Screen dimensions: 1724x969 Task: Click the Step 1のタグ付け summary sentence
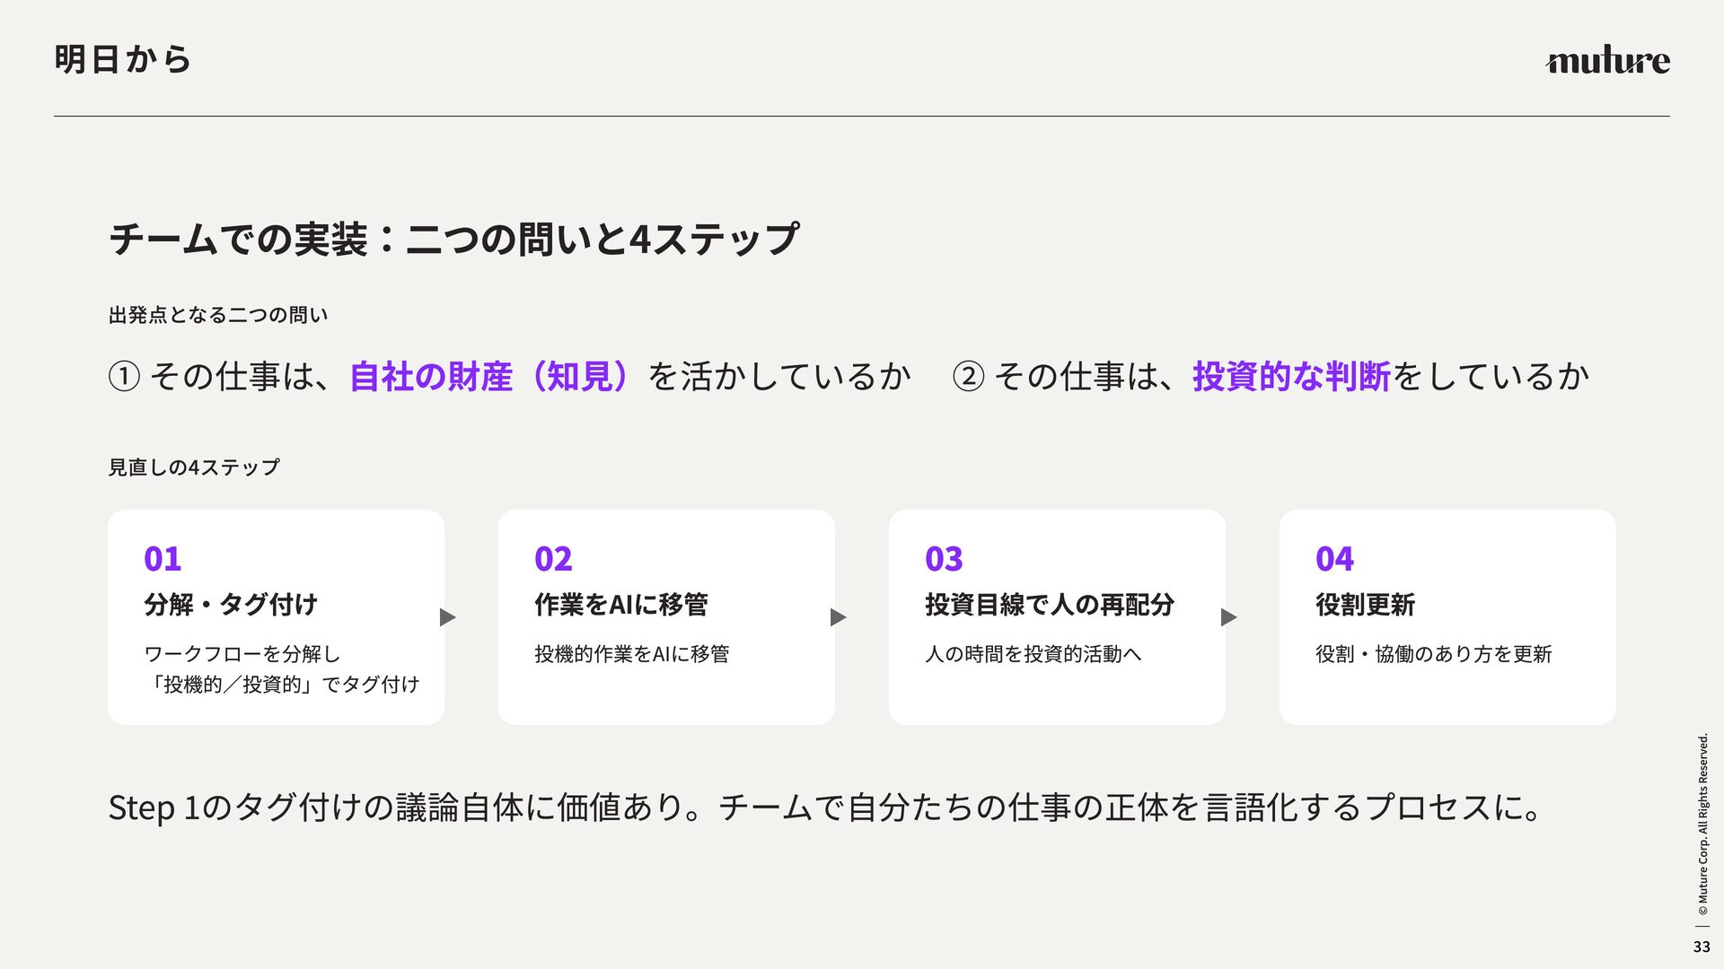click(824, 807)
